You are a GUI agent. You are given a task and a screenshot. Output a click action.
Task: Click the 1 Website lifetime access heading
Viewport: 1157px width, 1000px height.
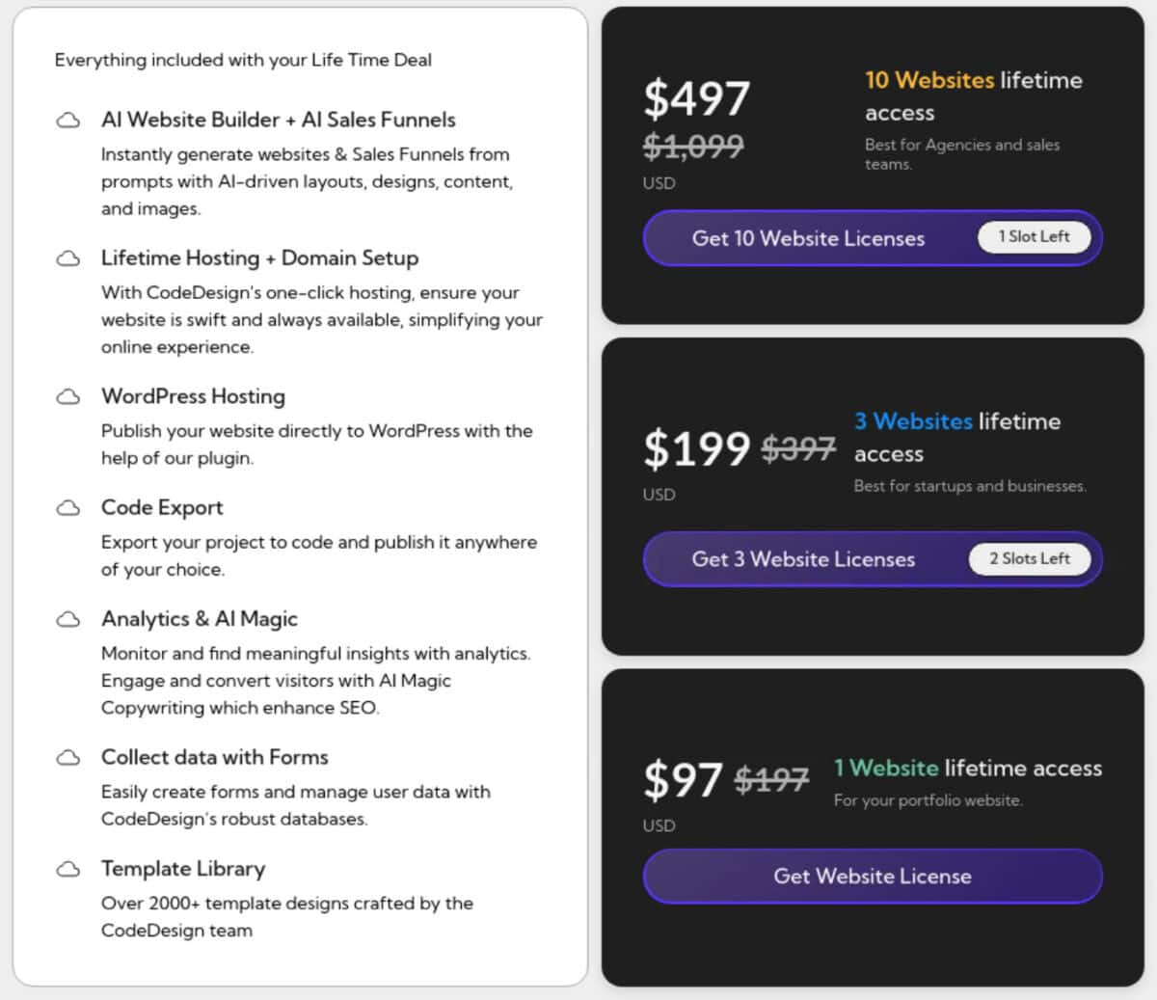[x=967, y=768]
